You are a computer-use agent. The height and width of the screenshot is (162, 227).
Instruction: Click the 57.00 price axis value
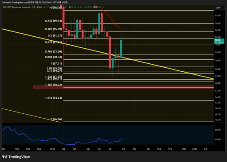pos(218,91)
